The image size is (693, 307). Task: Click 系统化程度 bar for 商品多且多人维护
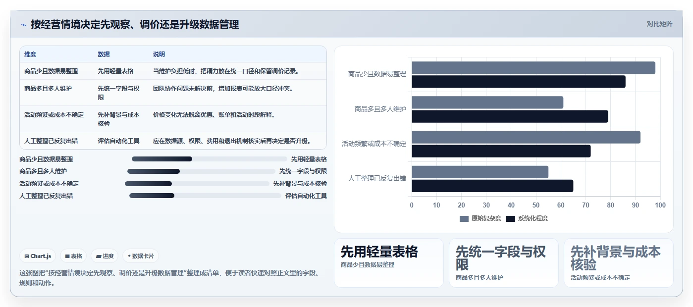[510, 116]
